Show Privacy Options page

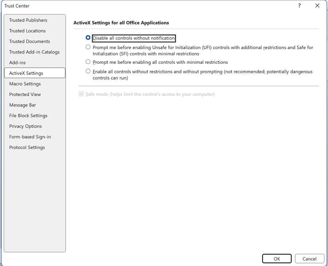(25, 126)
